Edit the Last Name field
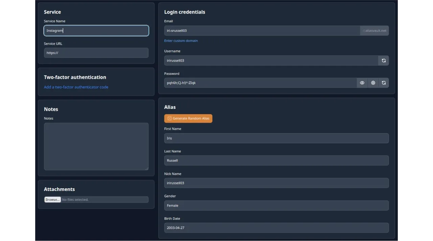 click(276, 161)
